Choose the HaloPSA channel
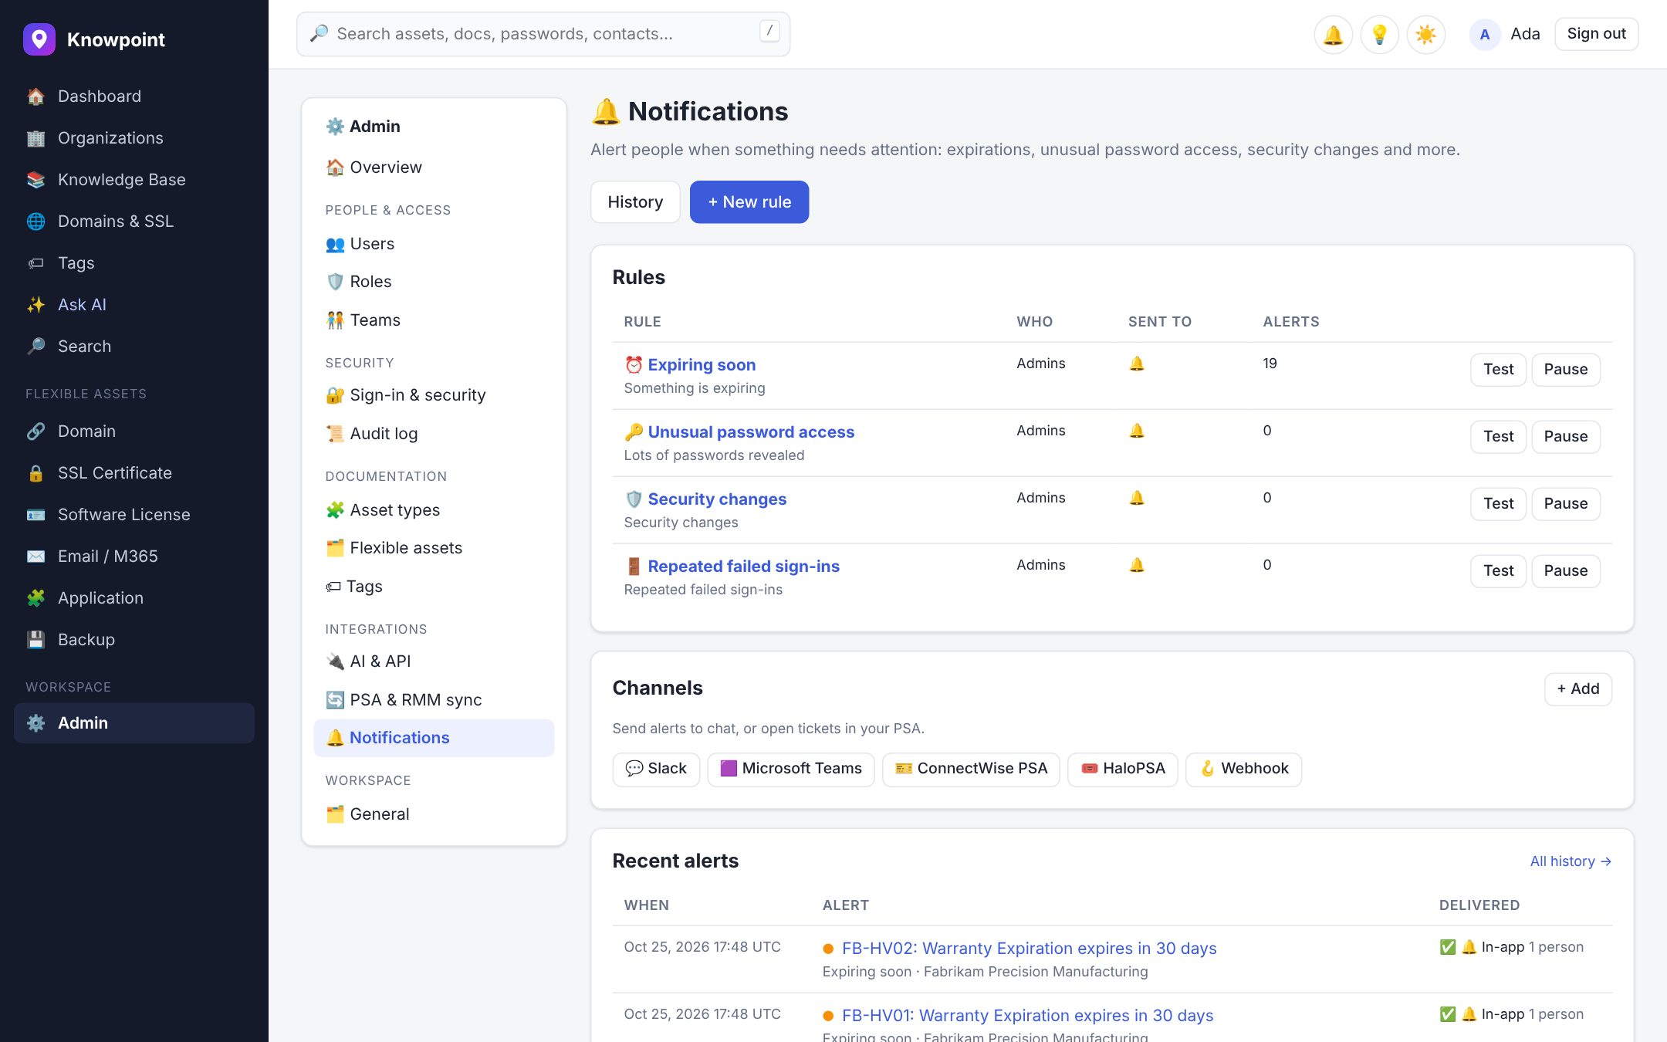Viewport: 1667px width, 1042px height. [1123, 770]
